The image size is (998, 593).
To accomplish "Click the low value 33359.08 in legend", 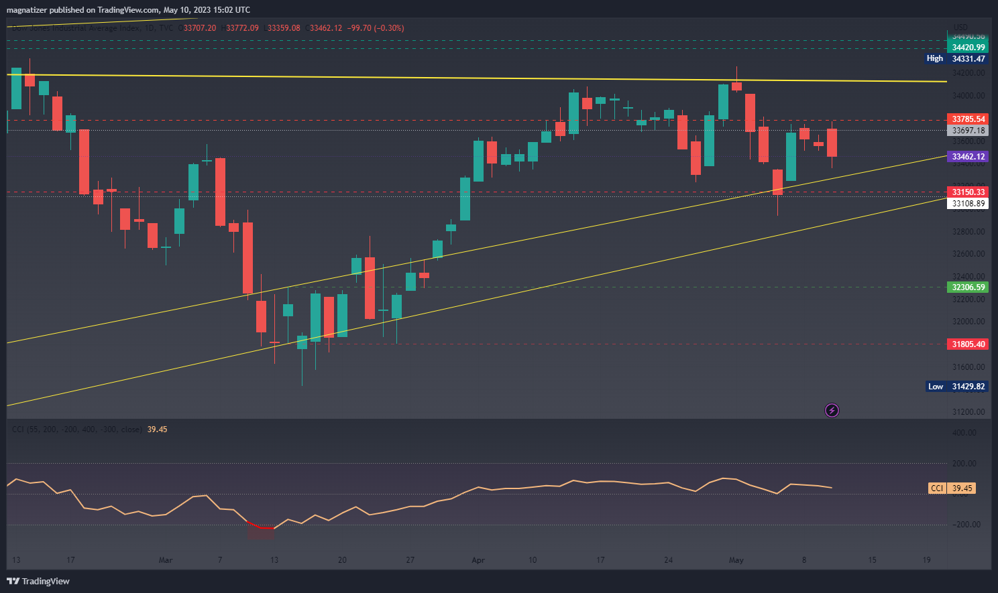I will tap(284, 28).
